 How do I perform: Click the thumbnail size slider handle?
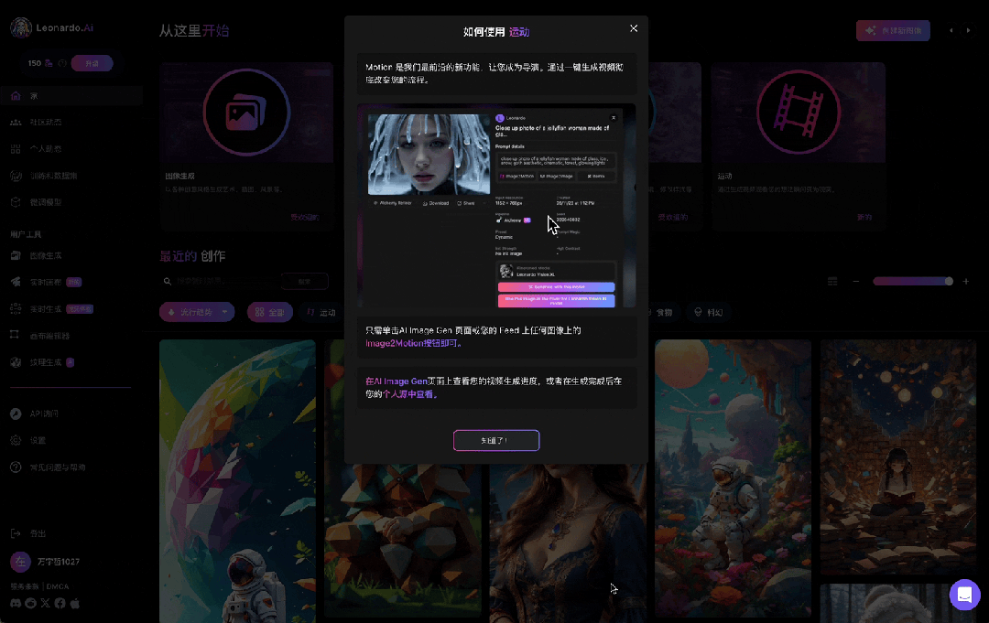coord(949,282)
